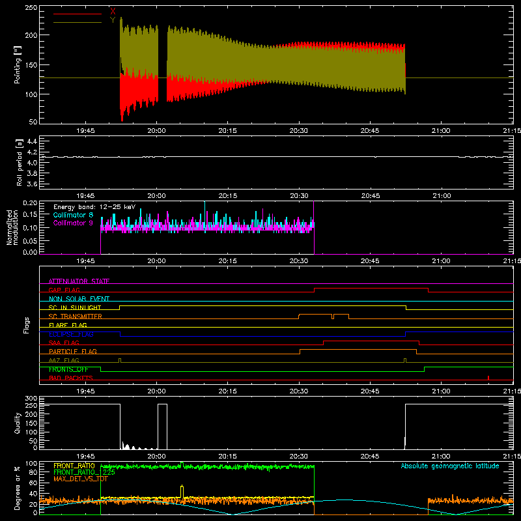
Task: Click the yellow FRONT_RATIO legend text
Action: 74,466
